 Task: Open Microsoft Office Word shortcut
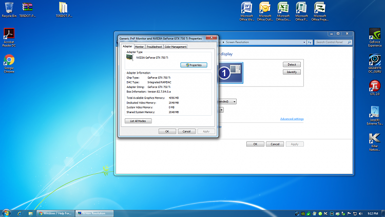click(x=247, y=11)
